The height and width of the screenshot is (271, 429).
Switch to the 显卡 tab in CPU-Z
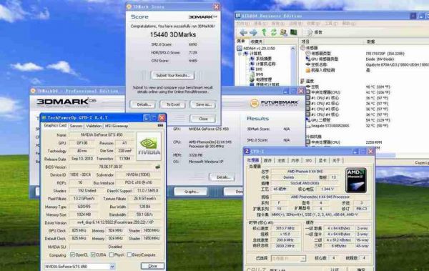pyautogui.click(x=322, y=161)
